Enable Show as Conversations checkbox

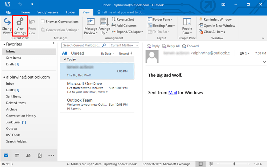coord(43,21)
